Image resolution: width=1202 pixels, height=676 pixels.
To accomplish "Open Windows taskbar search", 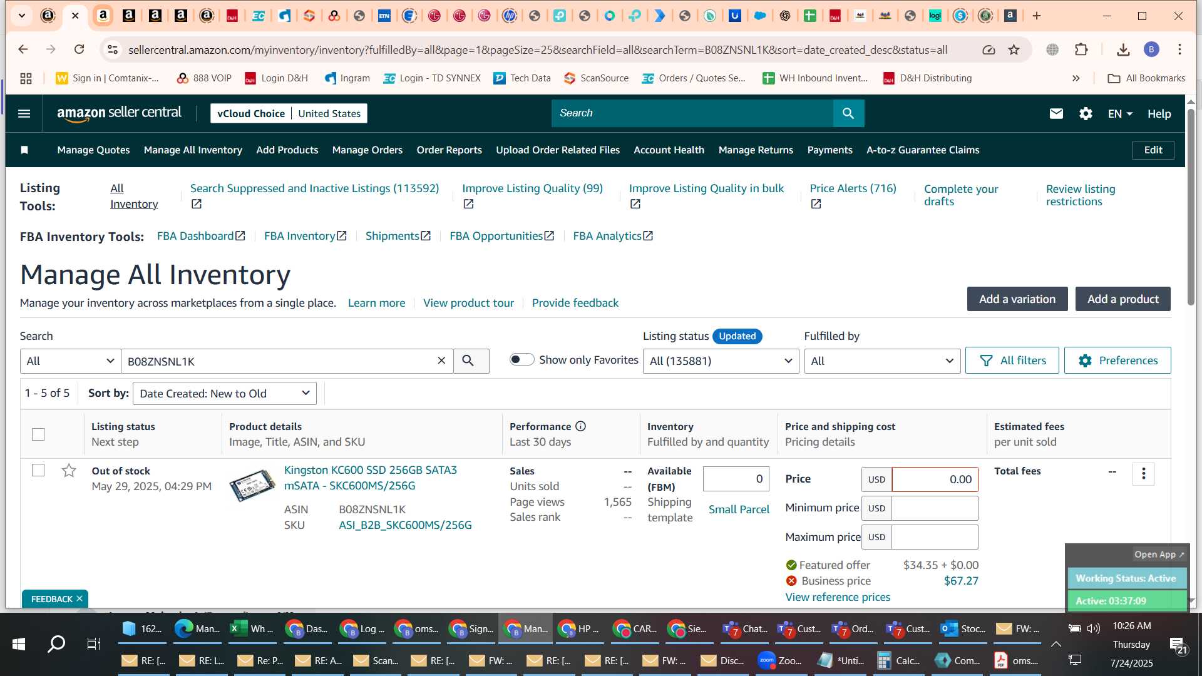I will click(56, 643).
